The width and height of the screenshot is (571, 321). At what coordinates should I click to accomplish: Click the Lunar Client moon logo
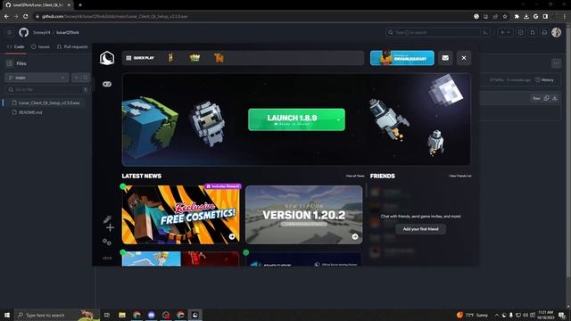point(107,58)
